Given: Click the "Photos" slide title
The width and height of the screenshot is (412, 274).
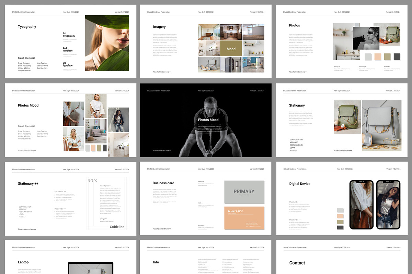Looking at the screenshot, I should 294,25.
